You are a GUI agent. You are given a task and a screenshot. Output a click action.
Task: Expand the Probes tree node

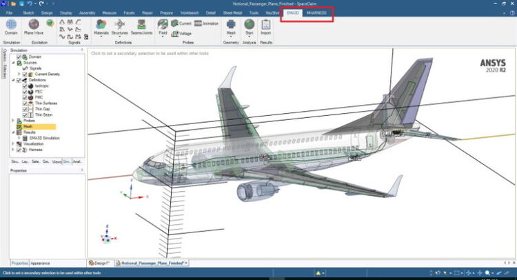click(x=13, y=121)
